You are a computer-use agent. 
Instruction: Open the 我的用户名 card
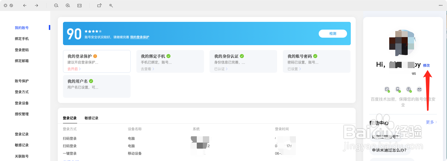97,87
